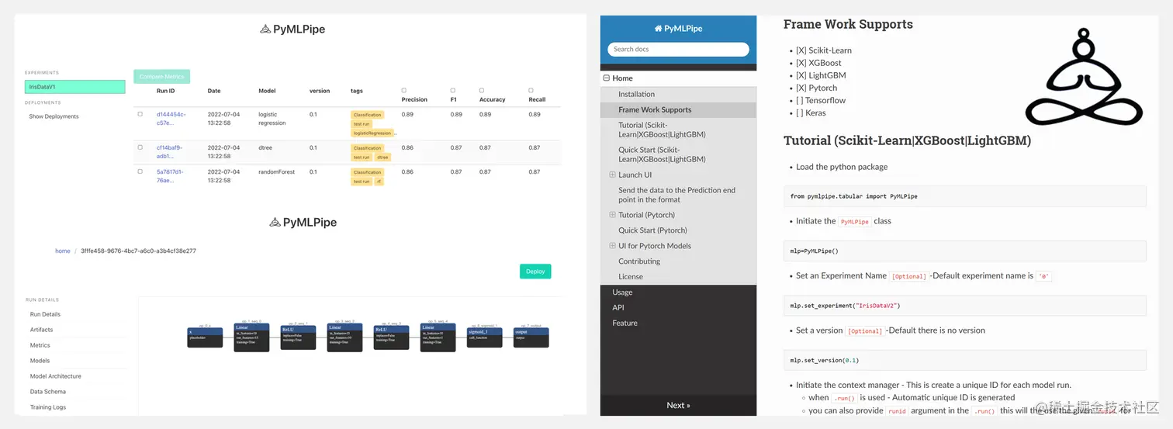Expand the Tutorial (Pytorch) section
1173x429 pixels.
[x=612, y=215]
